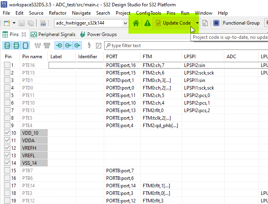268x204 pixels.
Task: Toggle the third package-outline filter icon
Action: pyautogui.click(x=25, y=46)
